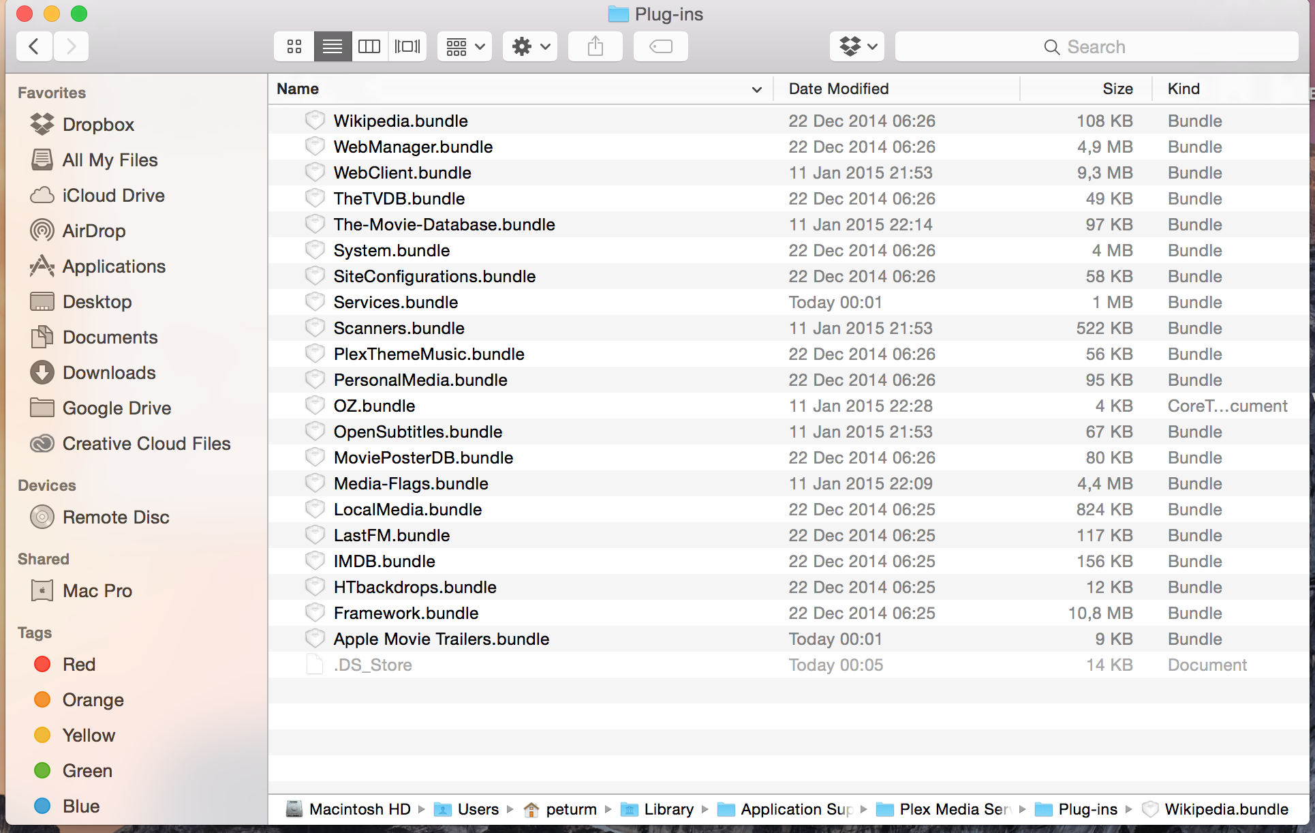Switch to column view
This screenshot has width=1315, height=833.
[x=370, y=46]
